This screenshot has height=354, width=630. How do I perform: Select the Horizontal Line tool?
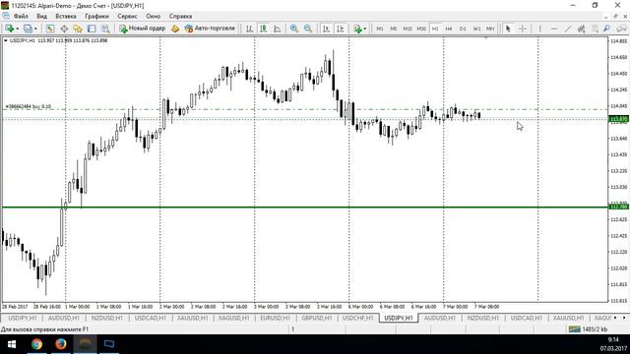(x=554, y=29)
